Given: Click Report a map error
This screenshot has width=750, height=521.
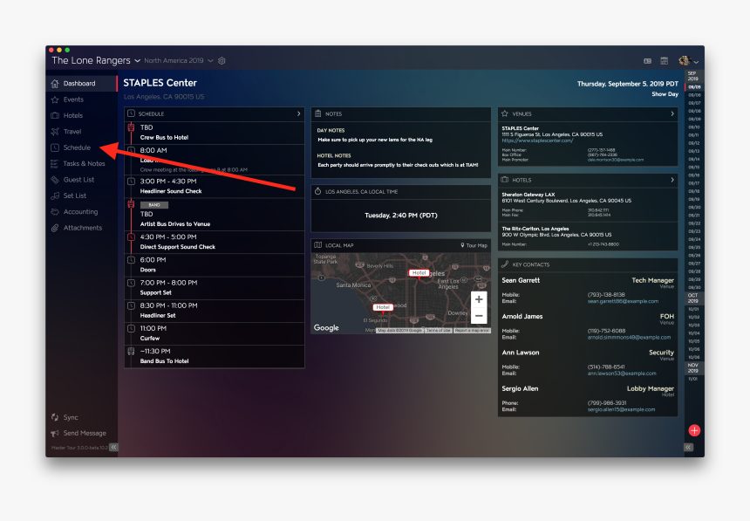Looking at the screenshot, I should 472,331.
